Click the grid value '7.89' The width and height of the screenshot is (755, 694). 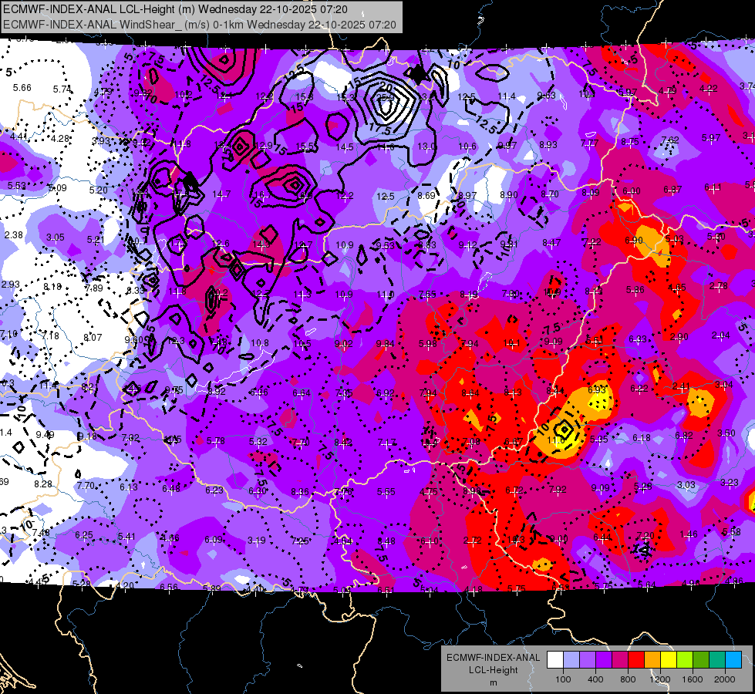click(x=94, y=288)
